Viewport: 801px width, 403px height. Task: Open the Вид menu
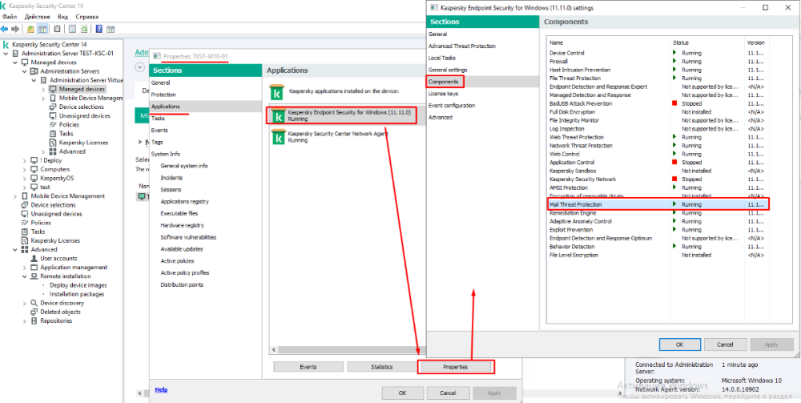pyautogui.click(x=62, y=17)
